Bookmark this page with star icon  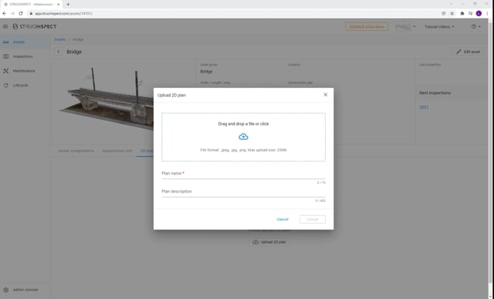(452, 13)
